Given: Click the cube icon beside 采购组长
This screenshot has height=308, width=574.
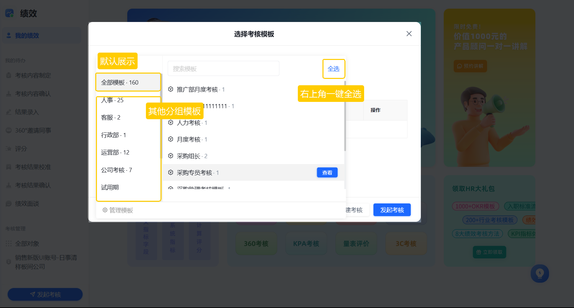Looking at the screenshot, I should [171, 156].
